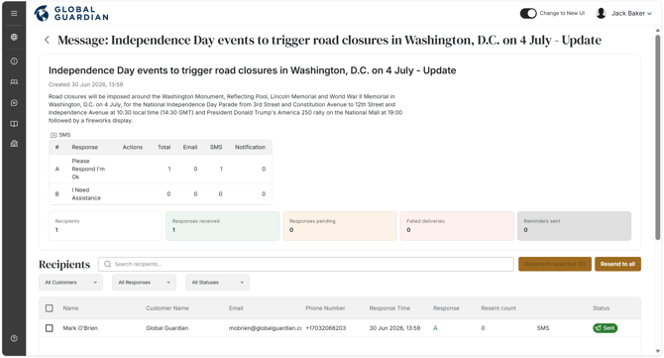
Task: Open the hamburger menu in sidebar
Action: [14, 14]
